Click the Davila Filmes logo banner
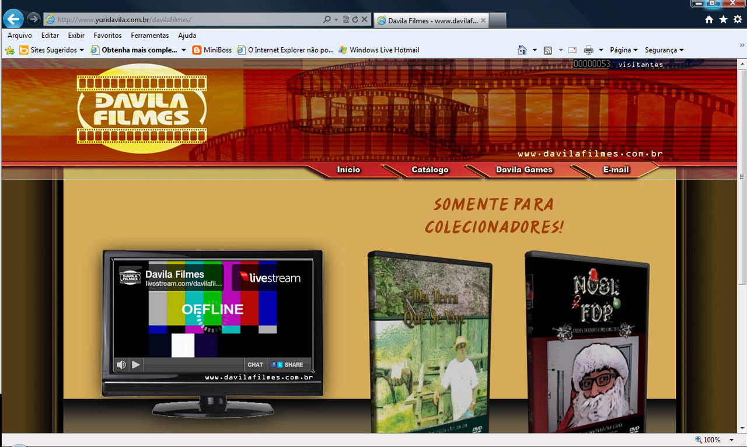This screenshot has width=747, height=447. [x=141, y=108]
